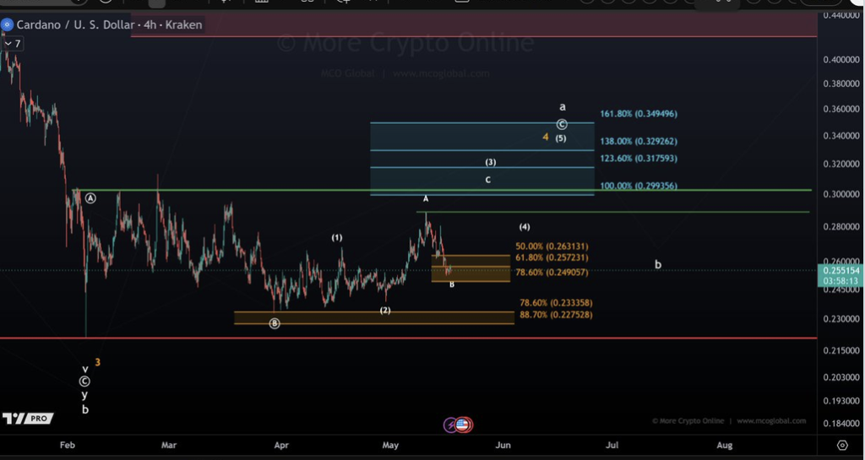Select the circled B label on lower support box
The width and height of the screenshot is (865, 460).
coord(275,323)
